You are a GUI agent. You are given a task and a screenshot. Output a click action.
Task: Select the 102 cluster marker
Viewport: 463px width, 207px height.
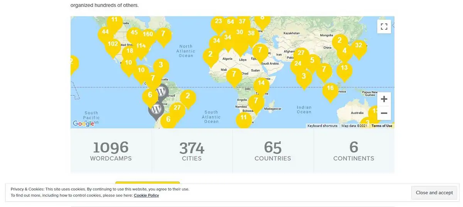click(x=113, y=44)
